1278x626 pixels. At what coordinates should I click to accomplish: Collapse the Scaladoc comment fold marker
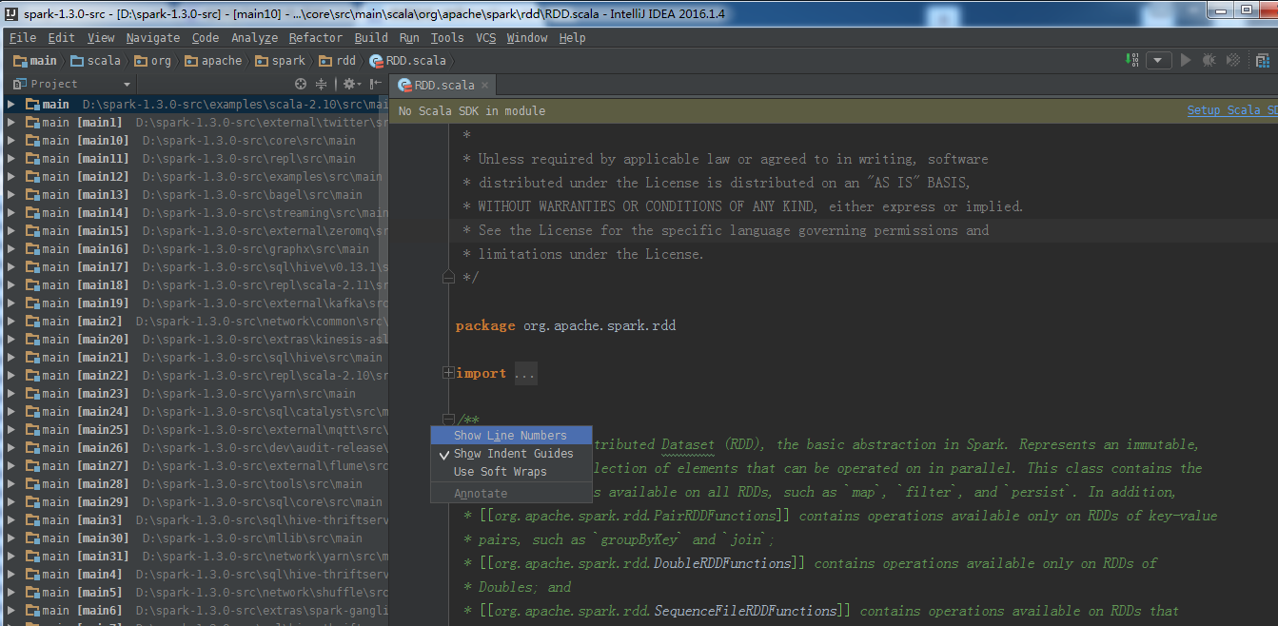tap(448, 420)
